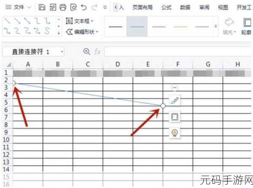Click the Redo arrow icon
Image resolution: width=253 pixels, height=188 pixels.
pyautogui.click(x=94, y=8)
